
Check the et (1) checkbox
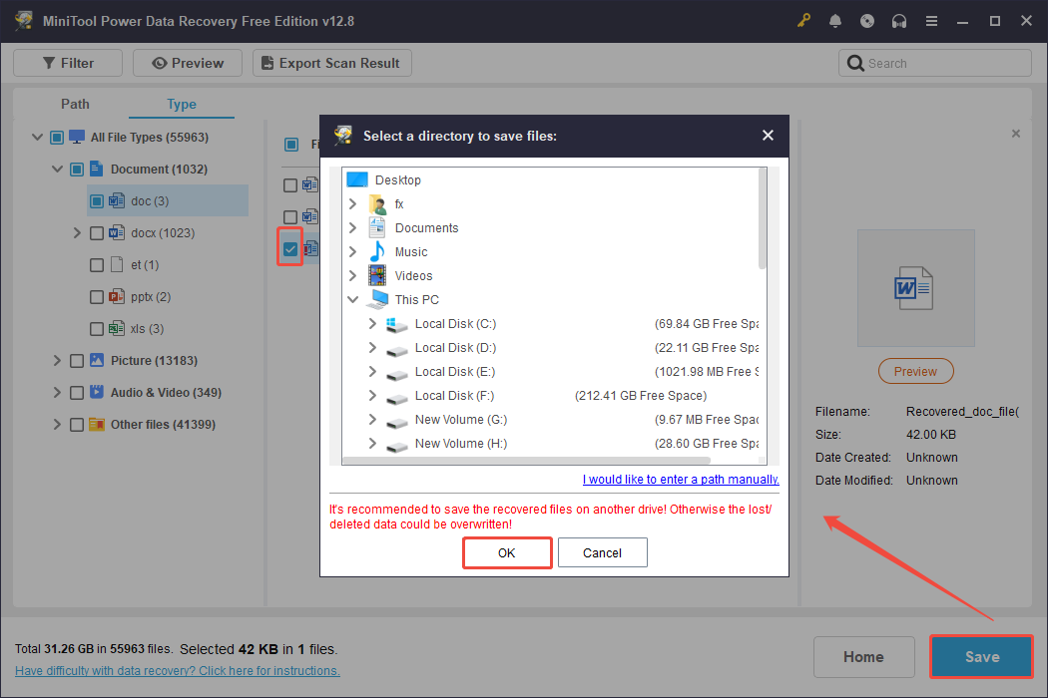point(97,265)
